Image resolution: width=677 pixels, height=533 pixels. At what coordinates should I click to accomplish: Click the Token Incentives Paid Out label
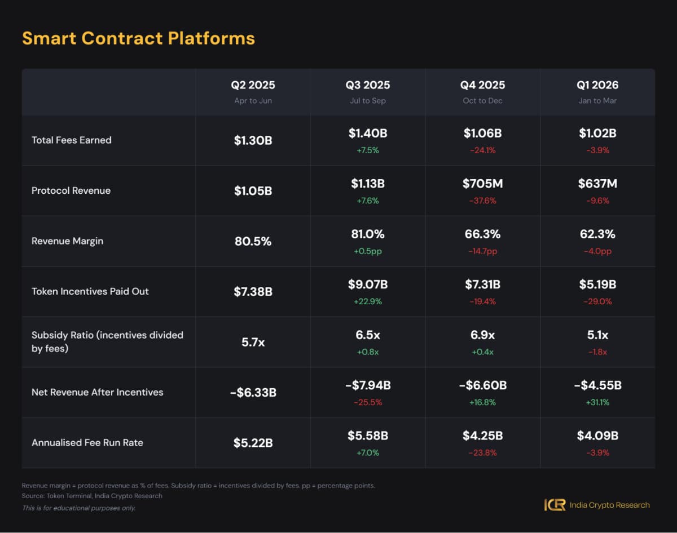[x=90, y=291]
